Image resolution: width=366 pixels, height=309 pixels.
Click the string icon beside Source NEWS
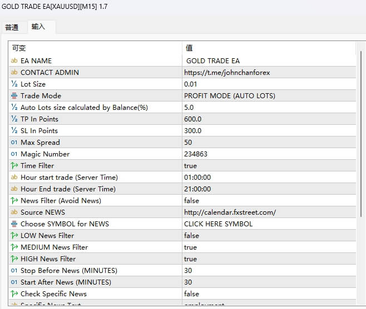[14, 212]
